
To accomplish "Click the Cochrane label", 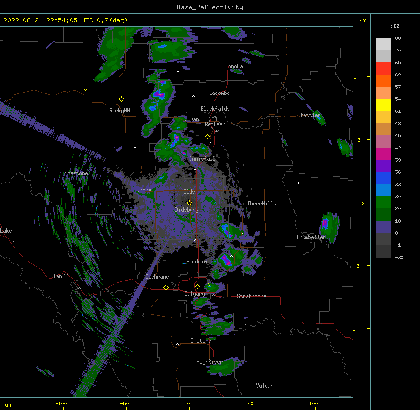I will tap(157, 277).
